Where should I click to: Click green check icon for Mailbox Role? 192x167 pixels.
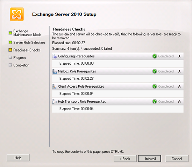pyautogui.click(x=155, y=71)
